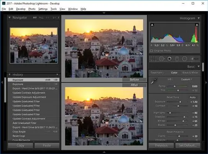Pick the White Balance Selector eyedropper
Screen dimensions: 208x154
(154, 81)
